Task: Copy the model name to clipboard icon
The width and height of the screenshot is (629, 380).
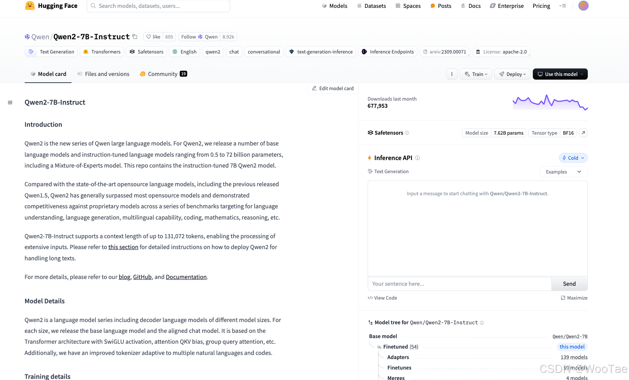Action: pos(135,37)
